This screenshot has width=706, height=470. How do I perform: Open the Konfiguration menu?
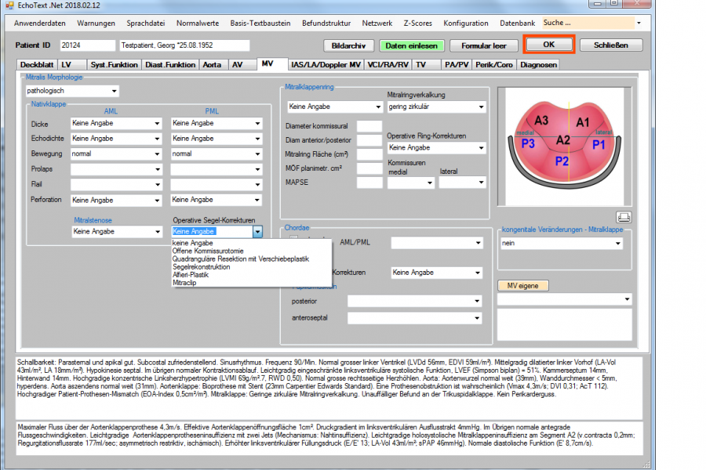pos(465,23)
